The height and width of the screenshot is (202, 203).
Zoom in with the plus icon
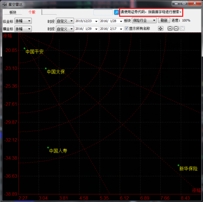(170, 29)
